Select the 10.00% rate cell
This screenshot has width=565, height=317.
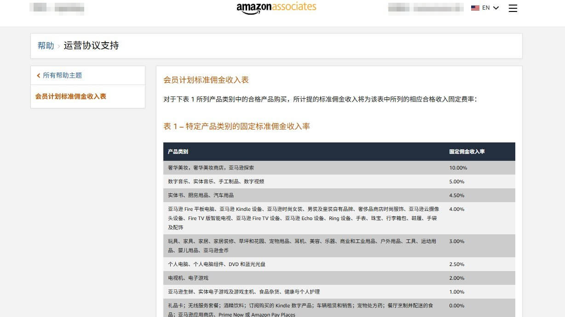tap(458, 168)
